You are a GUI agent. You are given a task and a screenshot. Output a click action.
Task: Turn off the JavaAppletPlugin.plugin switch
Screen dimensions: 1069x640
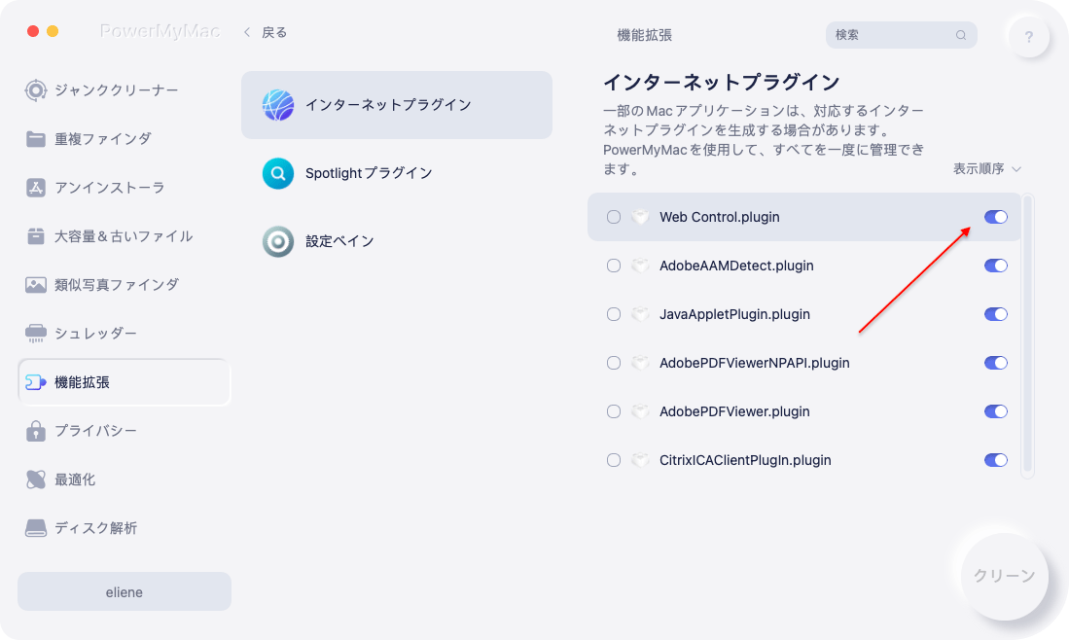click(995, 314)
